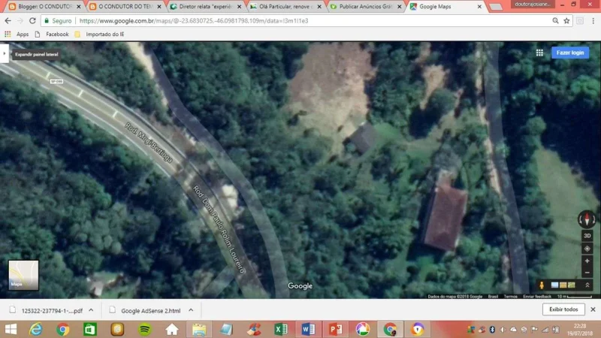Image resolution: width=601 pixels, height=338 pixels.
Task: Open File Explorer from taskbar
Action: coord(199,329)
